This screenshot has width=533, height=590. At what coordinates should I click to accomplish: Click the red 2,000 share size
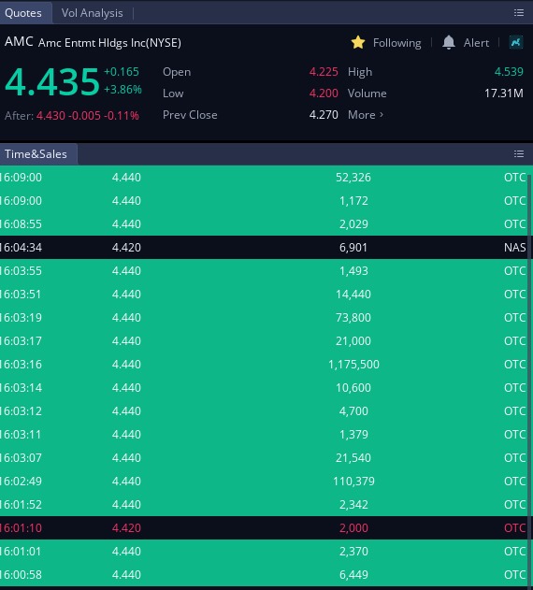353,527
